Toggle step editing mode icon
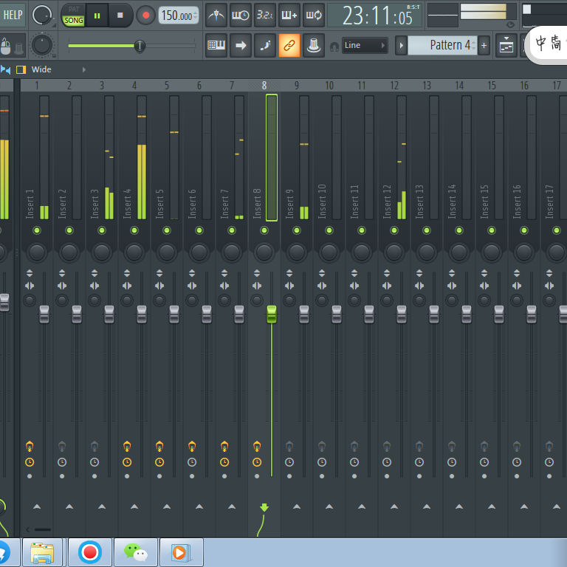 click(x=265, y=45)
